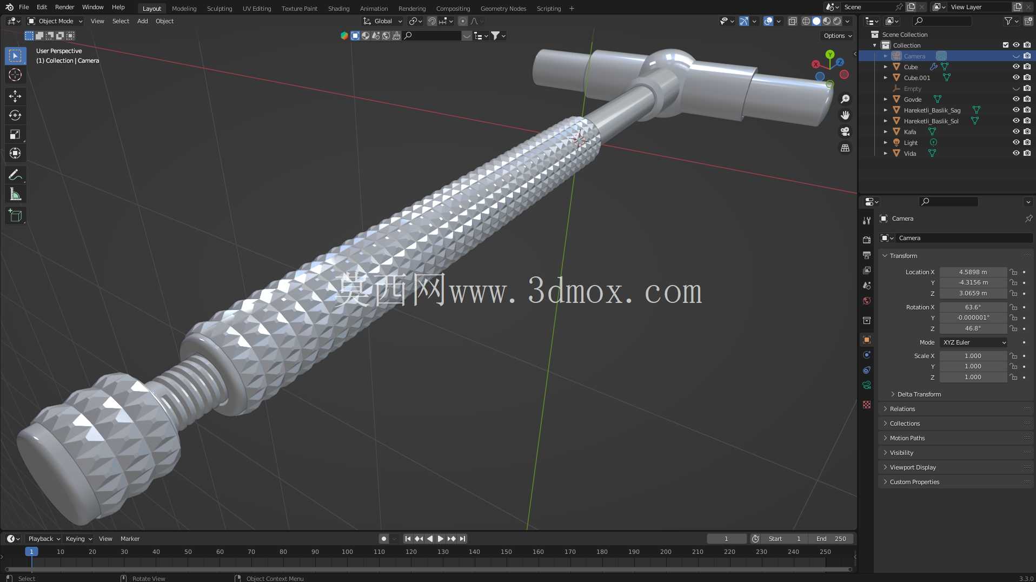Click the viewport zoom magnifier icon
The image size is (1036, 582).
pos(845,99)
